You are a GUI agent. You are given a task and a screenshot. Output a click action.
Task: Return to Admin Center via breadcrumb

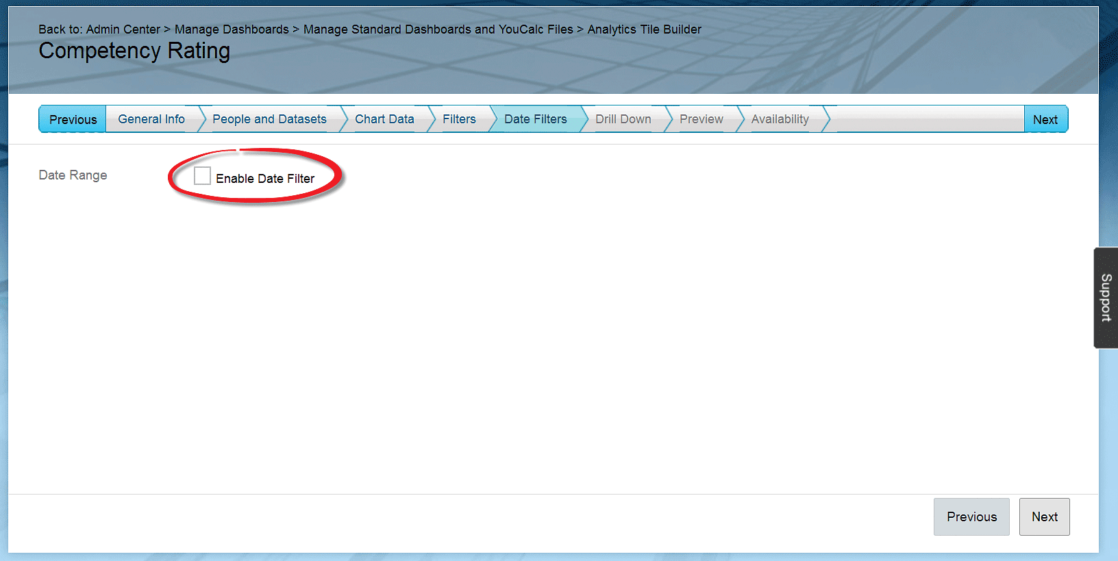(123, 29)
